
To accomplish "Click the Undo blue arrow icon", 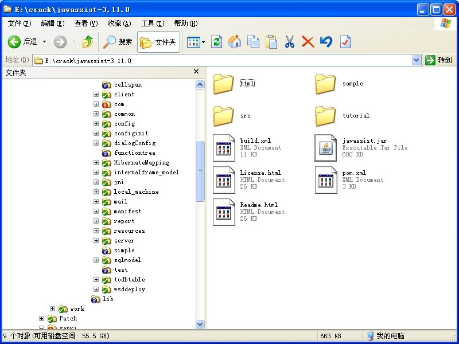I will [326, 42].
